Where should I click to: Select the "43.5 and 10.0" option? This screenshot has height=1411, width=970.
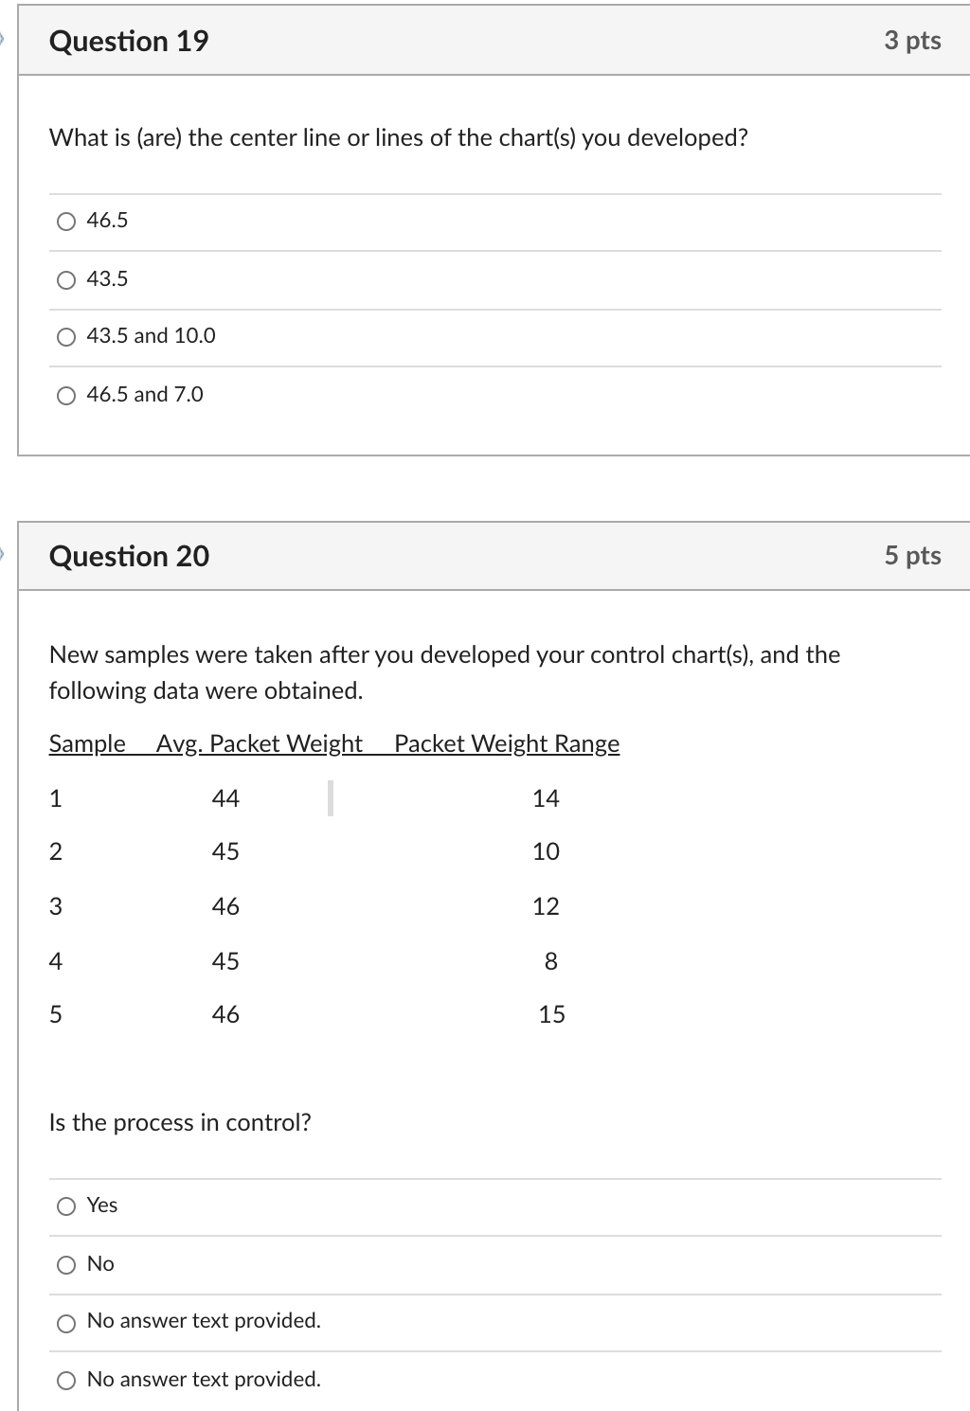65,336
